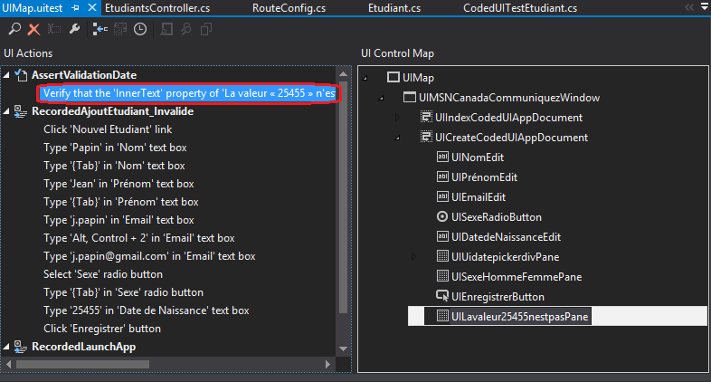Click the pin icon on UIMap.uitest tab
The height and width of the screenshot is (382, 711).
[74, 8]
